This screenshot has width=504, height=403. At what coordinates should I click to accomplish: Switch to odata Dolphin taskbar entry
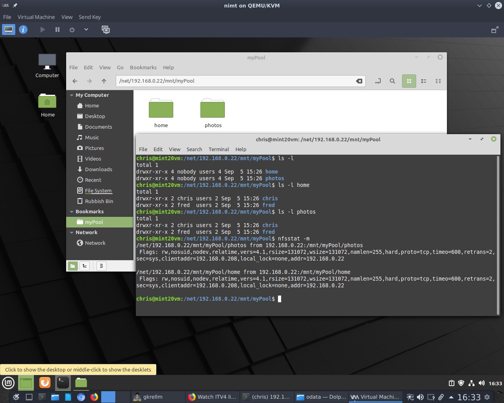(321, 397)
